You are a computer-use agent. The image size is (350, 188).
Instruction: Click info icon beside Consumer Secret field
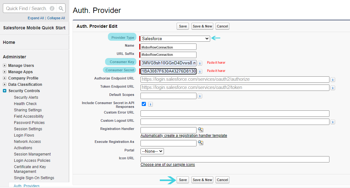[200, 71]
